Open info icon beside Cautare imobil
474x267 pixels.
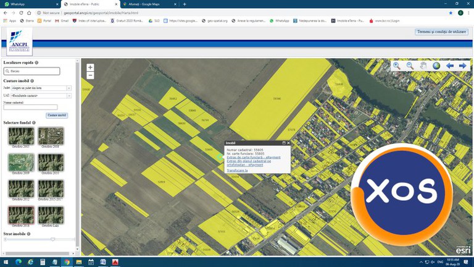[x=32, y=81]
